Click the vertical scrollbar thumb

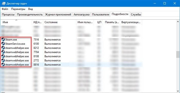click(x=178, y=55)
